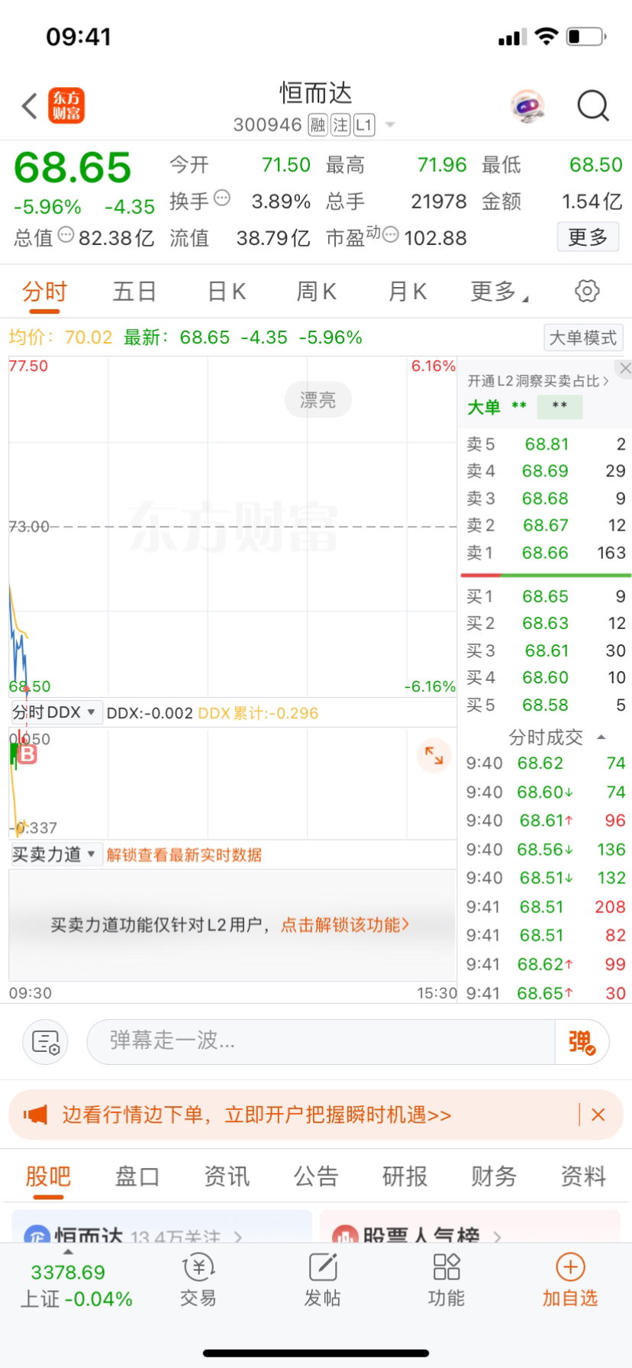Add stock via 加自选 icon
This screenshot has width=632, height=1368.
click(570, 1279)
